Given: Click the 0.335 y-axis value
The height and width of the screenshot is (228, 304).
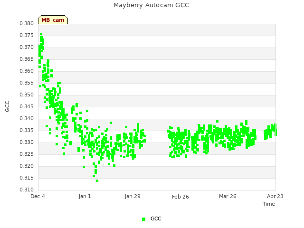Looking at the screenshot, I should point(27,131).
